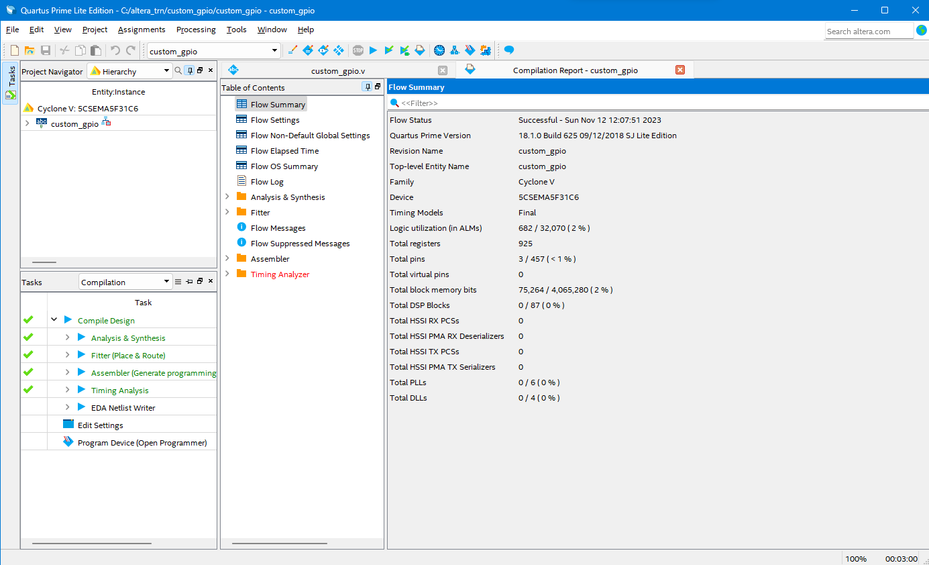Viewport: 929px width, 565px height.
Task: Select Flow Settings in Table of Contents
Action: point(275,120)
